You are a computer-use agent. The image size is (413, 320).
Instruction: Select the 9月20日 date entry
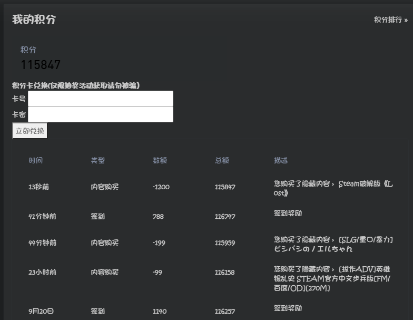(41, 312)
